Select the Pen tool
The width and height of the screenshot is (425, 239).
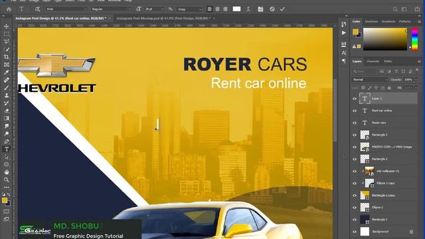(x=7, y=141)
